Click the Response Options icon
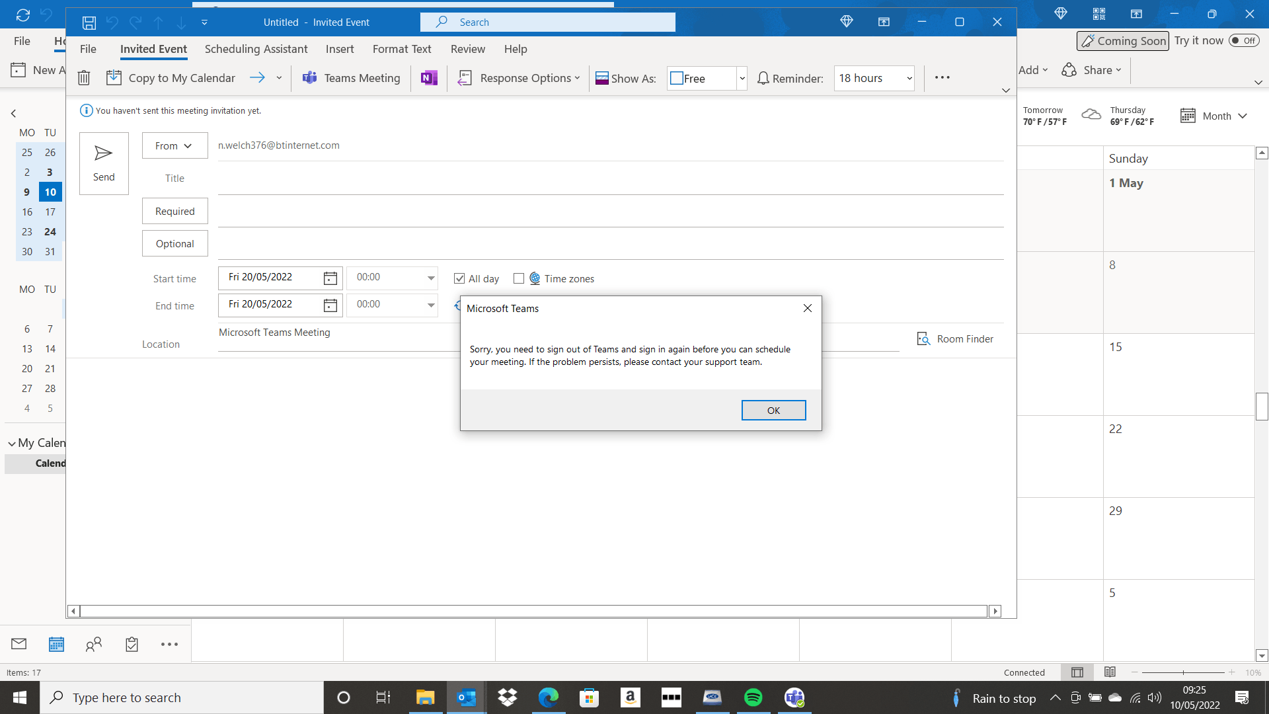This screenshot has height=714, width=1269. click(465, 77)
